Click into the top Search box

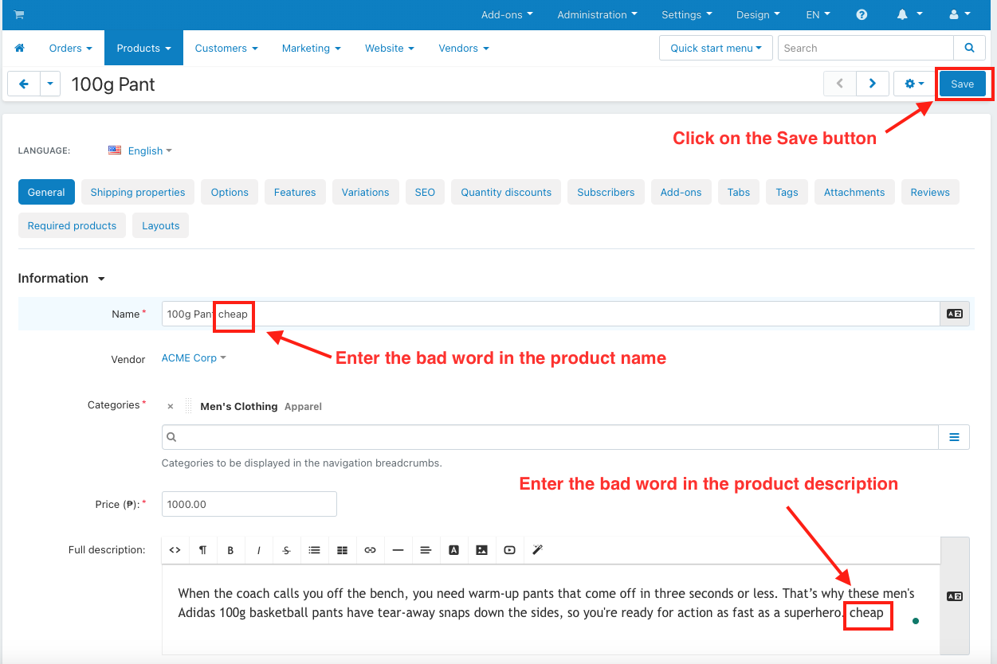point(866,48)
